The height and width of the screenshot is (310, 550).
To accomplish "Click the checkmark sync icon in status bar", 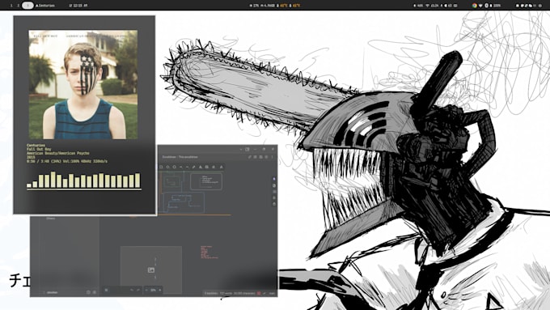I will (264, 293).
